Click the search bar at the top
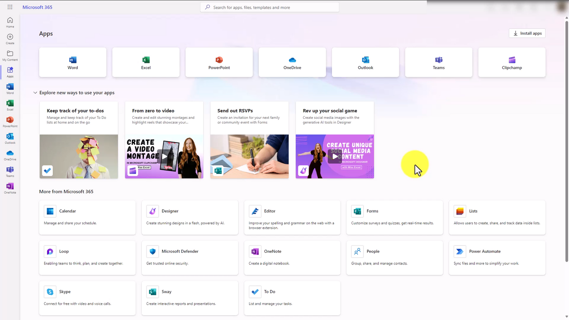Viewport: 569px width, 320px height. 269,7
